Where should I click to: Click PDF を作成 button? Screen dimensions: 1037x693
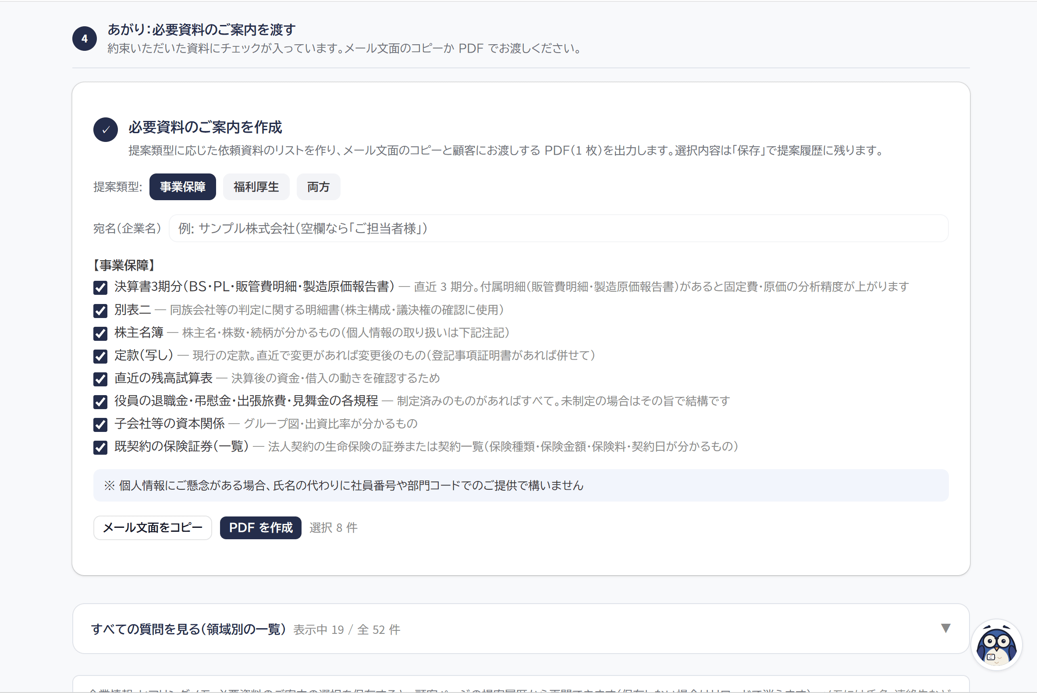[260, 528]
